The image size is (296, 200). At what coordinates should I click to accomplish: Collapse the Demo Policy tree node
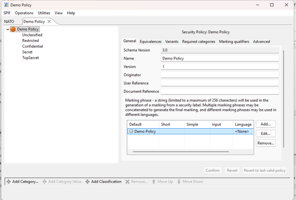(x=8, y=29)
